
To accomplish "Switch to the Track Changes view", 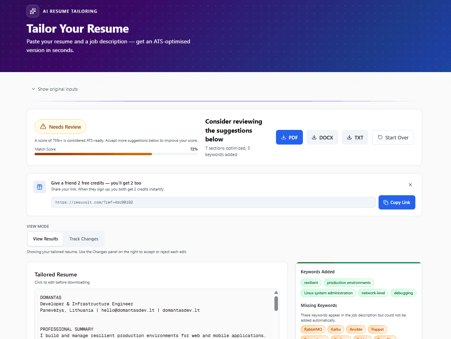I will 84,239.
